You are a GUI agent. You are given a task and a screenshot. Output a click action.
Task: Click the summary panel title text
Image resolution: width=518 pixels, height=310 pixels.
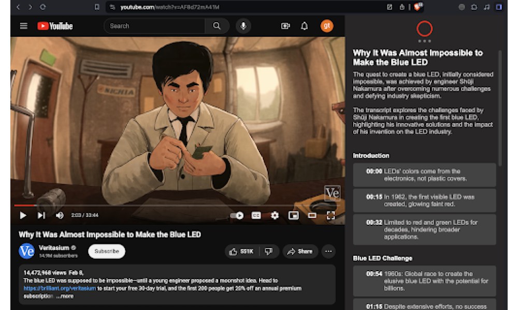418,58
